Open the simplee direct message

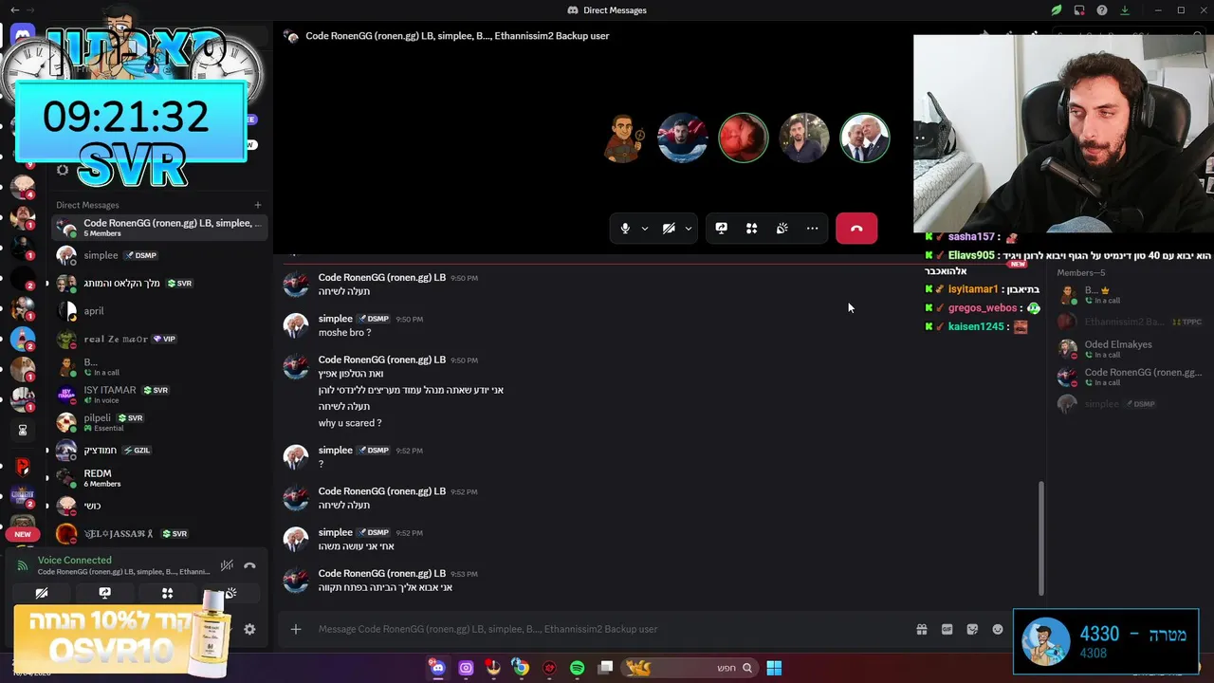[x=159, y=255]
